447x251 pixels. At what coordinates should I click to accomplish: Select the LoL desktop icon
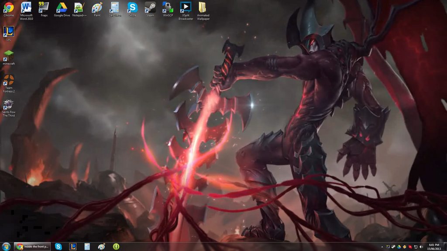9,31
